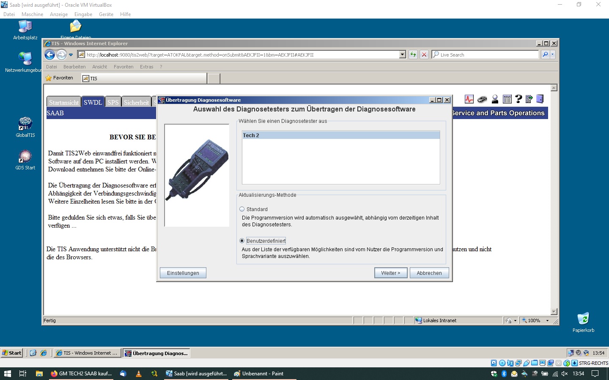Switch to TIS - Windows Internet taskbar item

[x=88, y=353]
